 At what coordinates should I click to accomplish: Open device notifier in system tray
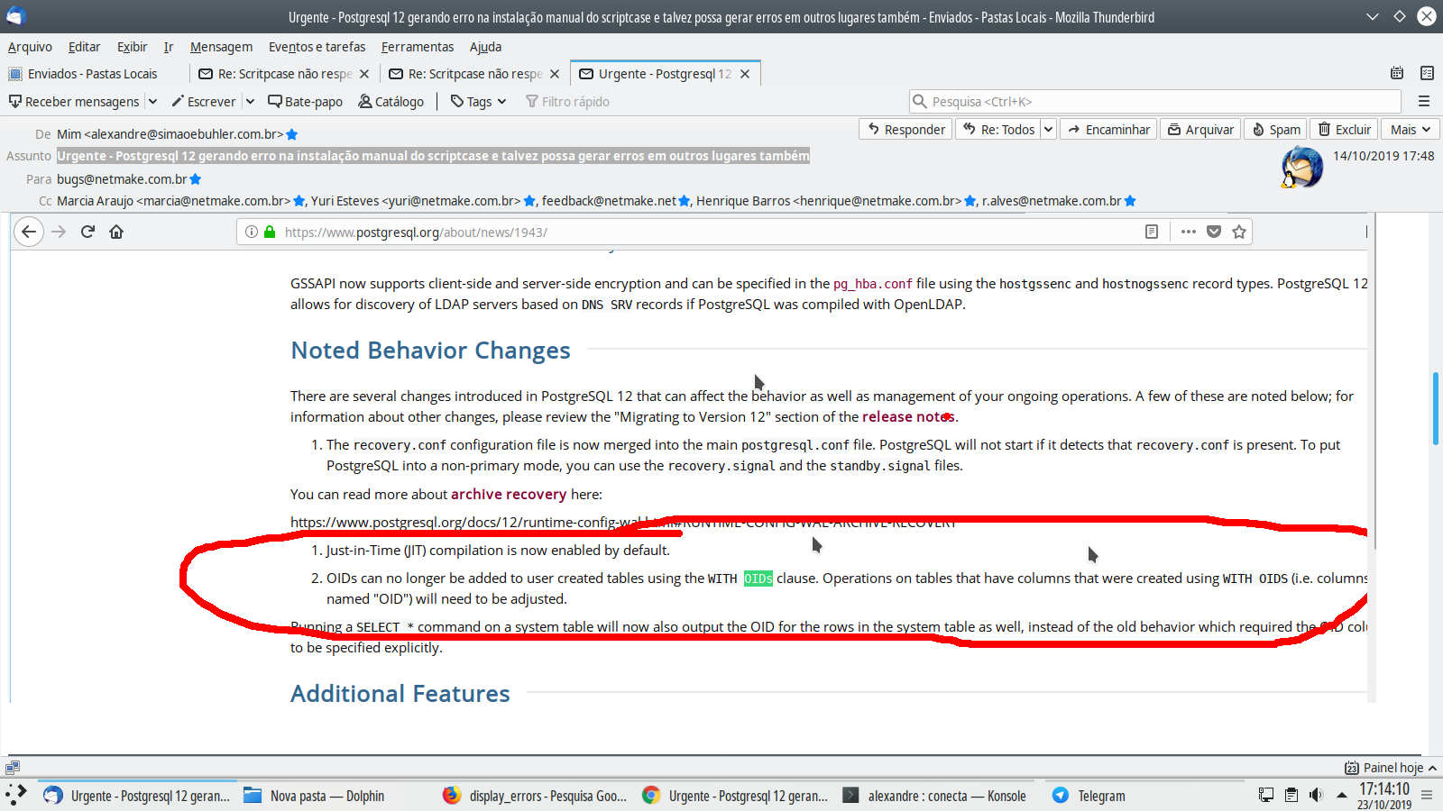pyautogui.click(x=1266, y=795)
